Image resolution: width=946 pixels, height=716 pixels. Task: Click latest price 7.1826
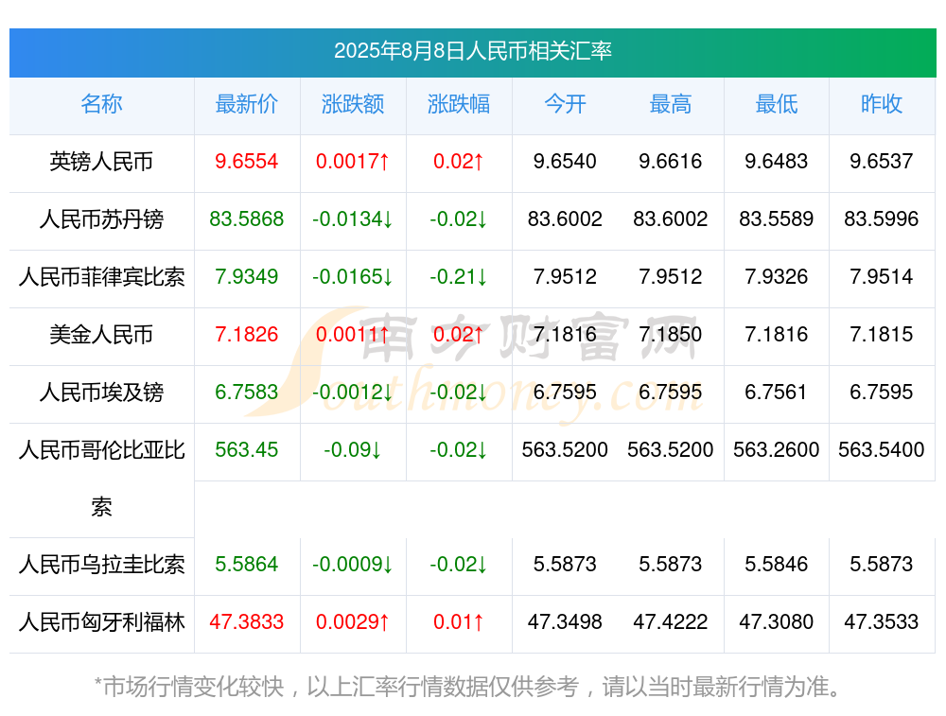[x=247, y=334]
